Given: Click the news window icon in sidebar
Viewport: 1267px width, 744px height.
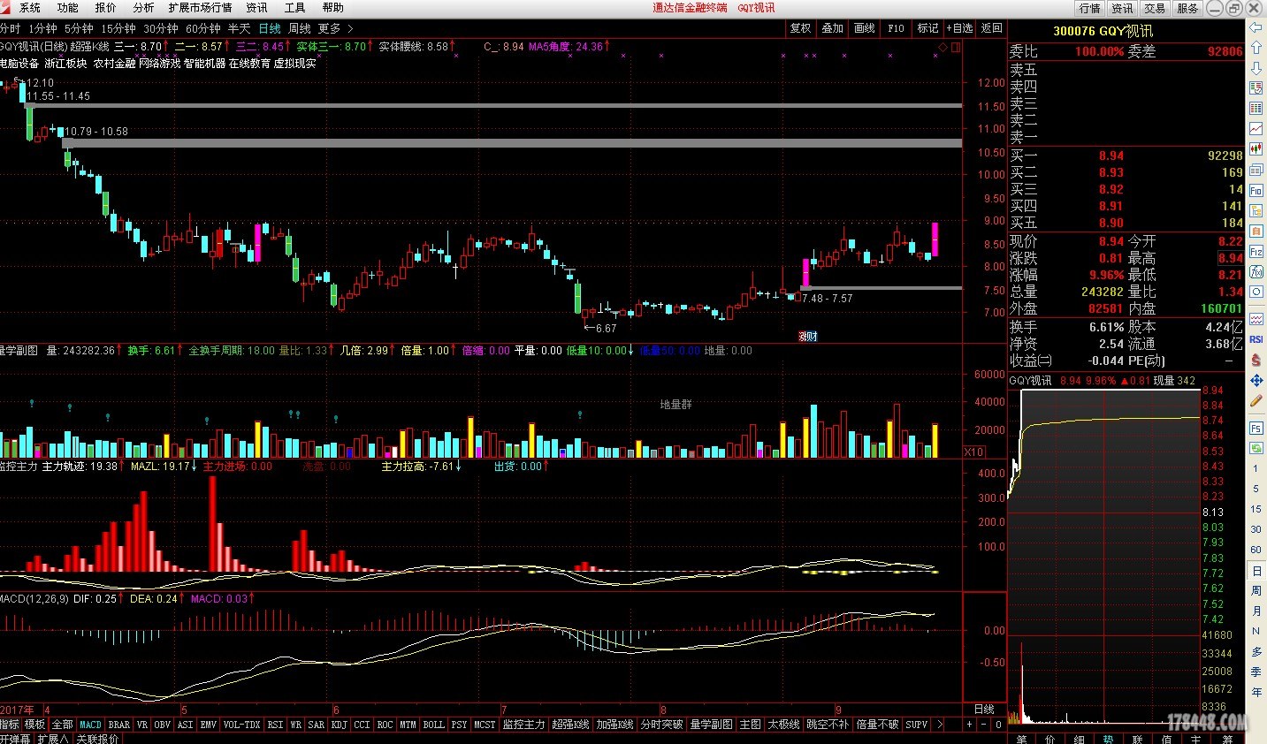Looking at the screenshot, I should (x=1256, y=169).
